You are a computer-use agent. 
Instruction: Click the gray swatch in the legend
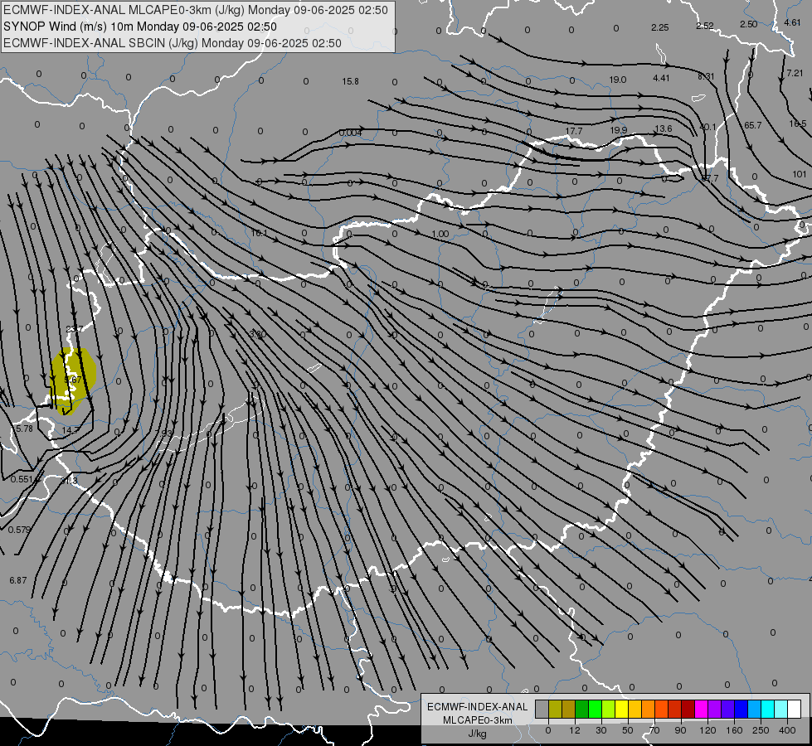tap(542, 709)
